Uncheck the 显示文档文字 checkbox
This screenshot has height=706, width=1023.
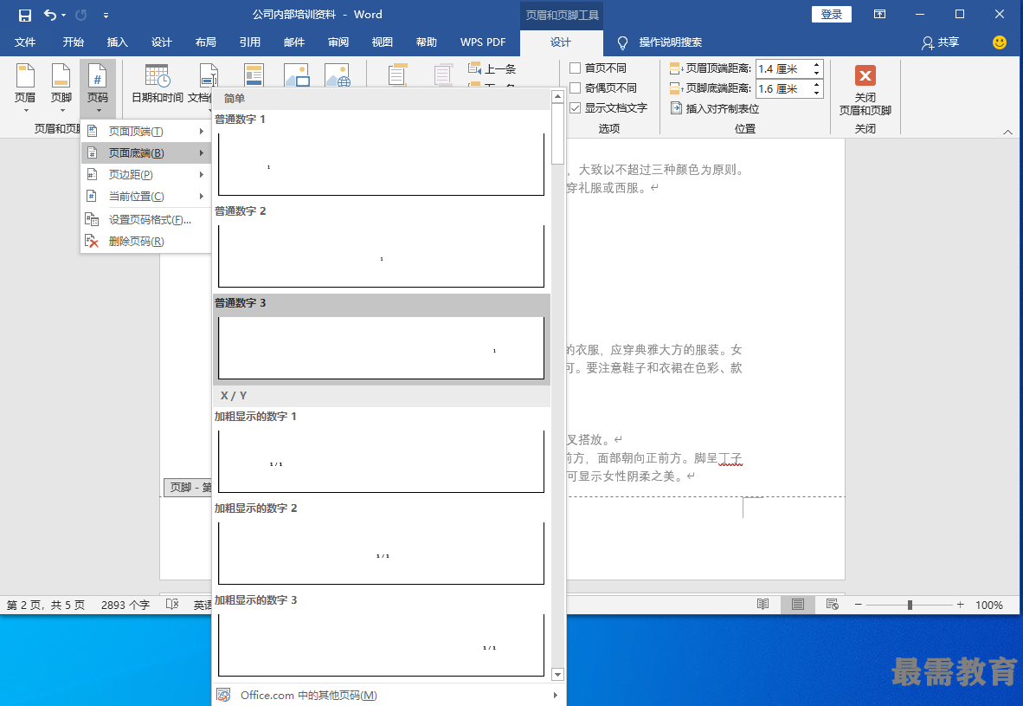tap(575, 107)
